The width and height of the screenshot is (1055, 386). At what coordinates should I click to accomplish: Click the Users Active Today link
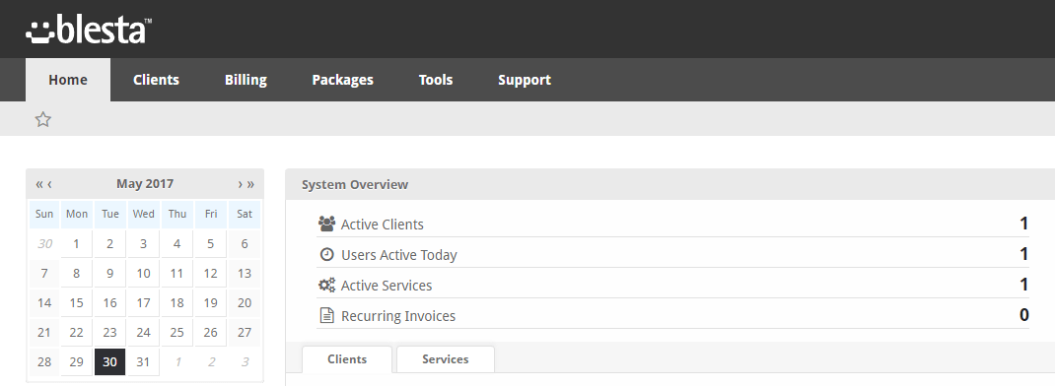[x=399, y=255]
